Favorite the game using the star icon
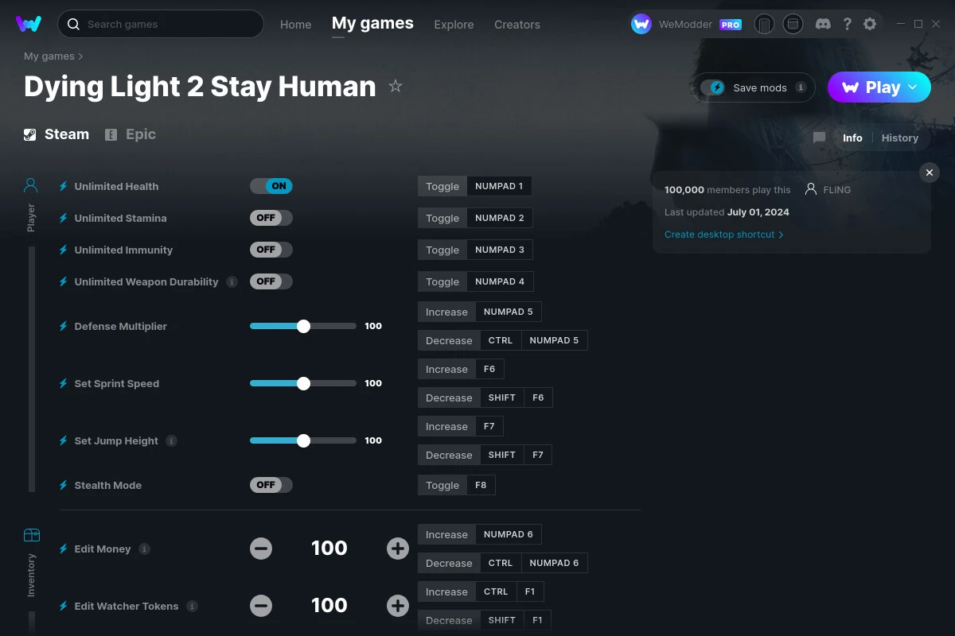Screen dimensions: 955x636 [396, 86]
